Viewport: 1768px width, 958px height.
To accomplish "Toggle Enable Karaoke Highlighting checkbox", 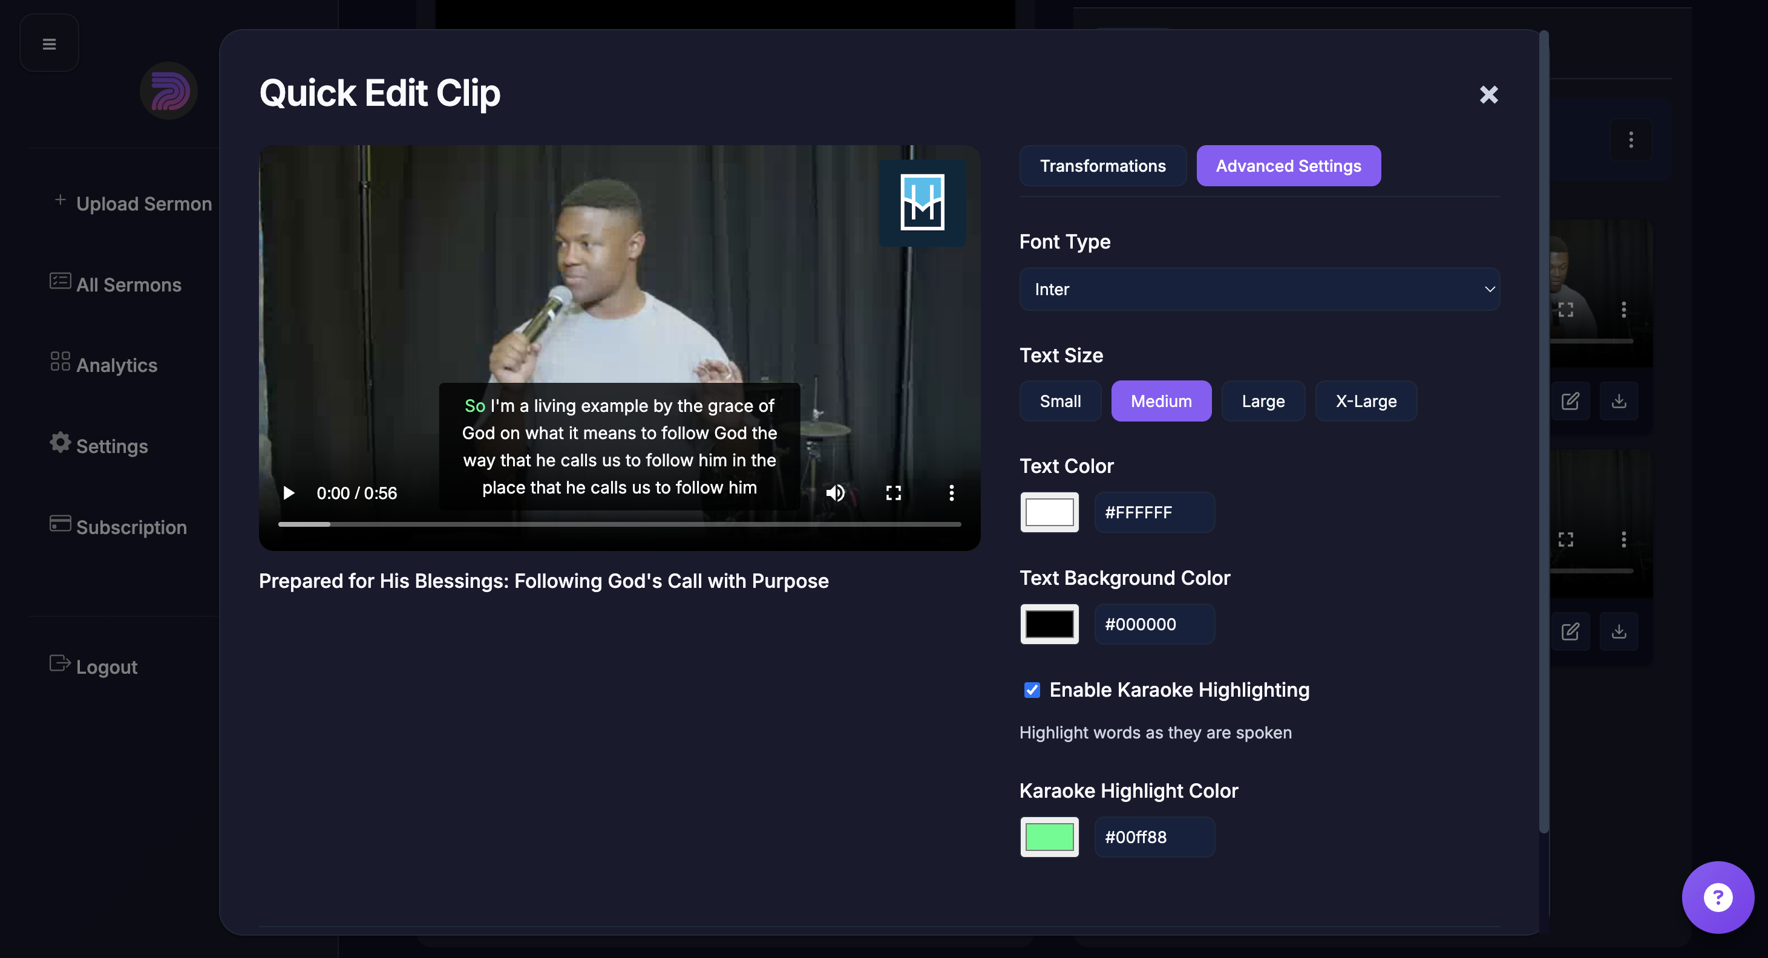I will [1032, 689].
